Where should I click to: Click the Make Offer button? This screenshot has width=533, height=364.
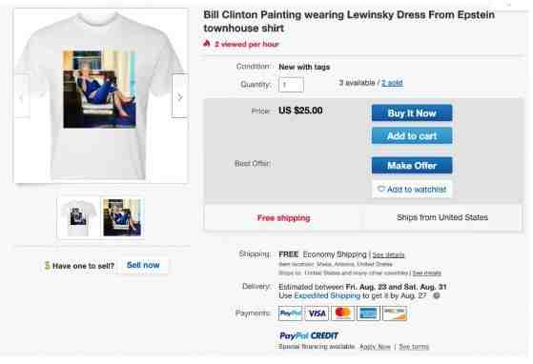pyautogui.click(x=412, y=166)
